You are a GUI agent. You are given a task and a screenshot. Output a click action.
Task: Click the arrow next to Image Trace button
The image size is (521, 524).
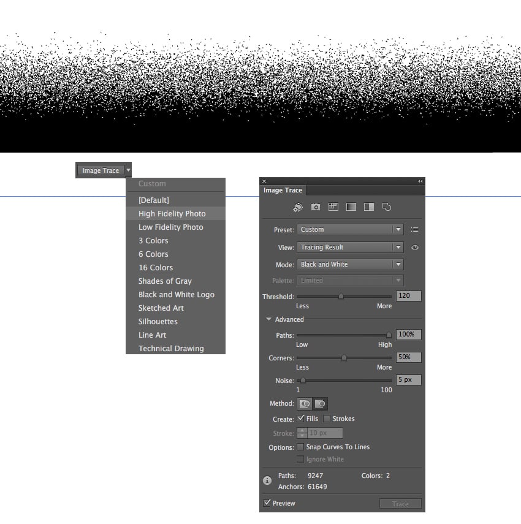coord(128,170)
